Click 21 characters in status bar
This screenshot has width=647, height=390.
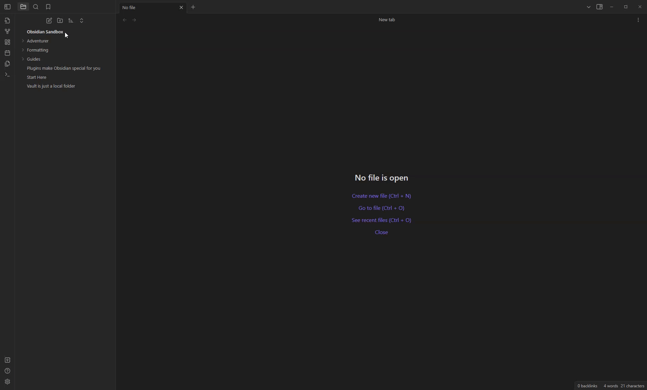point(633,386)
